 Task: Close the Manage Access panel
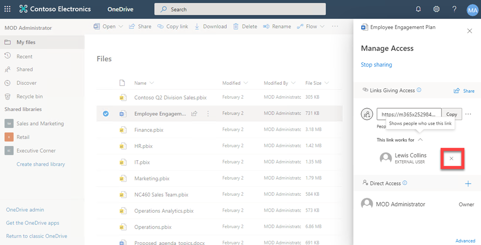tap(469, 31)
